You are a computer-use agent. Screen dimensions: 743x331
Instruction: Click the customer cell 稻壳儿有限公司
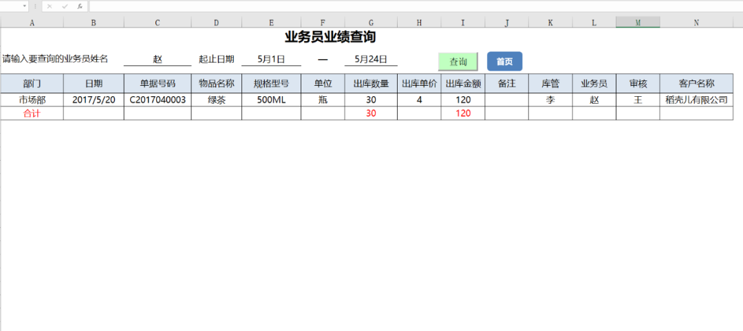click(696, 100)
